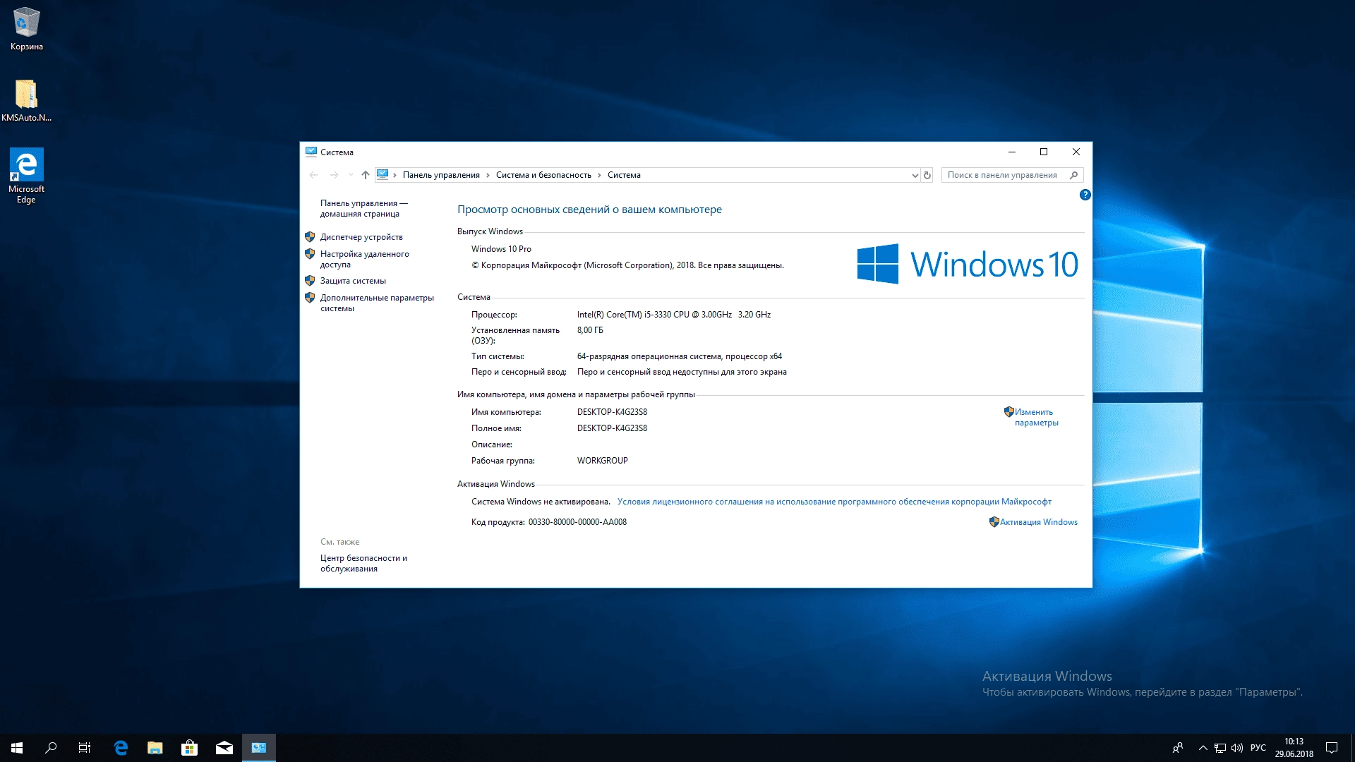The height and width of the screenshot is (762, 1355).
Task: Click Активация Windows link
Action: click(1038, 522)
